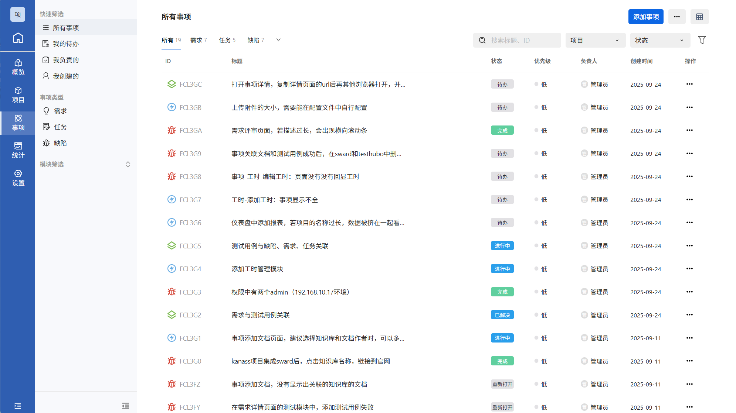Go to 概览 overview section

pos(18,67)
